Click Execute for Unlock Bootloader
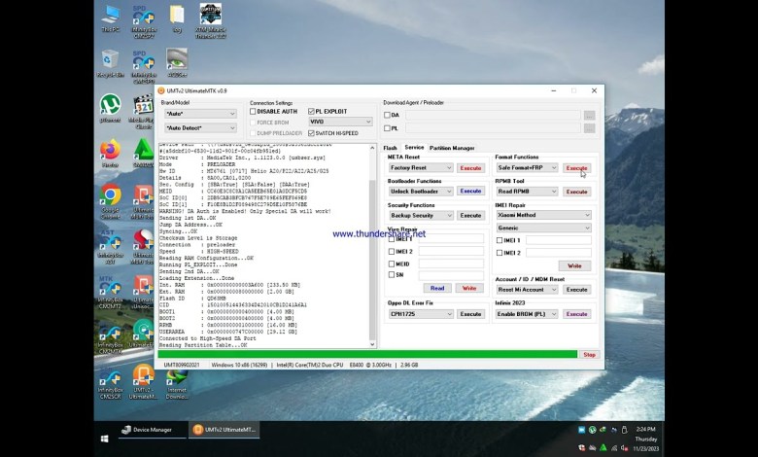 tap(470, 193)
